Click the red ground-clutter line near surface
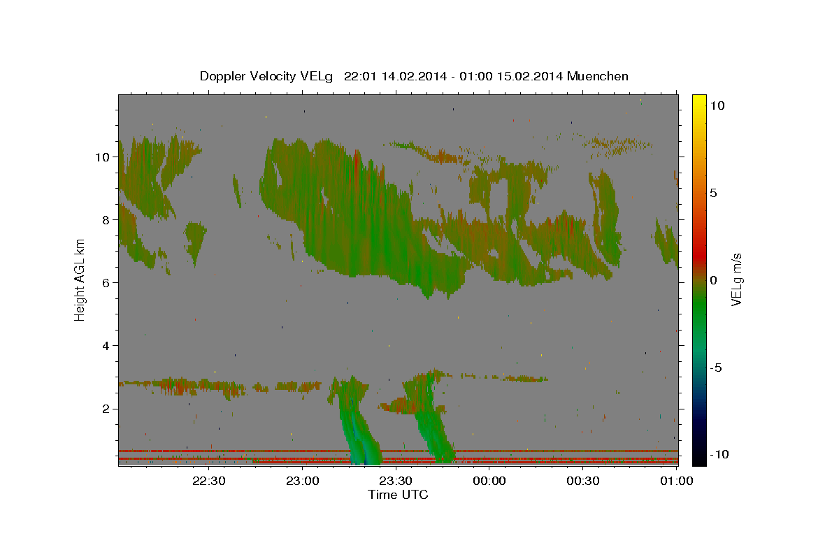 pyautogui.click(x=398, y=451)
